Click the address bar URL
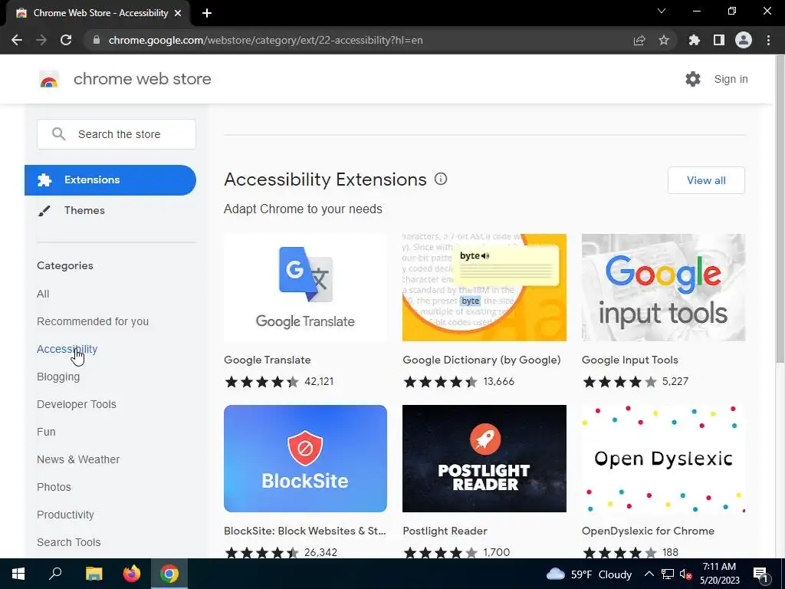 (265, 40)
